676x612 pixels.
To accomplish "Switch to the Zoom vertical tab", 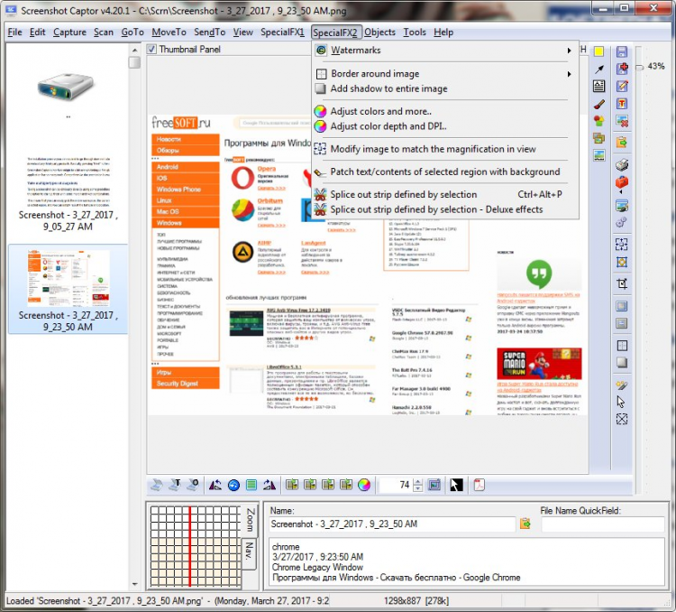I will point(250,520).
